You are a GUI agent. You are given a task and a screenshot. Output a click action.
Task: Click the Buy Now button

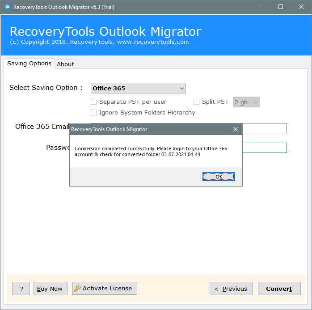pyautogui.click(x=51, y=289)
